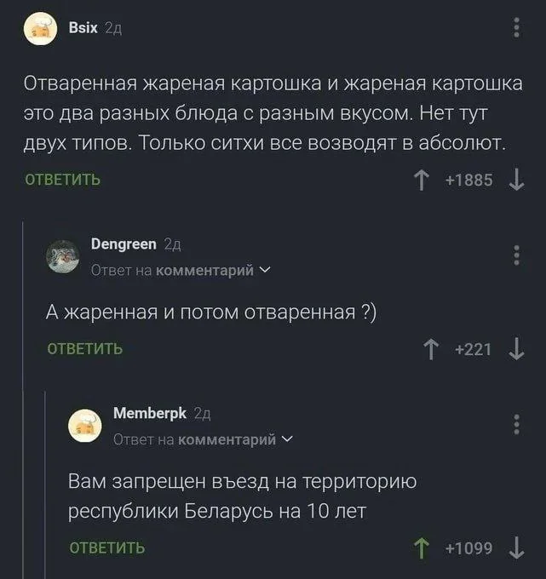Open Memberpk's profile avatar
The image size is (546, 579).
point(84,424)
